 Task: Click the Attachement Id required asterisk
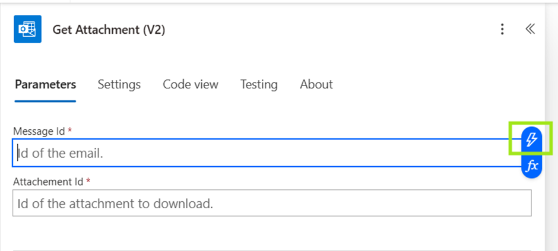pos(88,182)
